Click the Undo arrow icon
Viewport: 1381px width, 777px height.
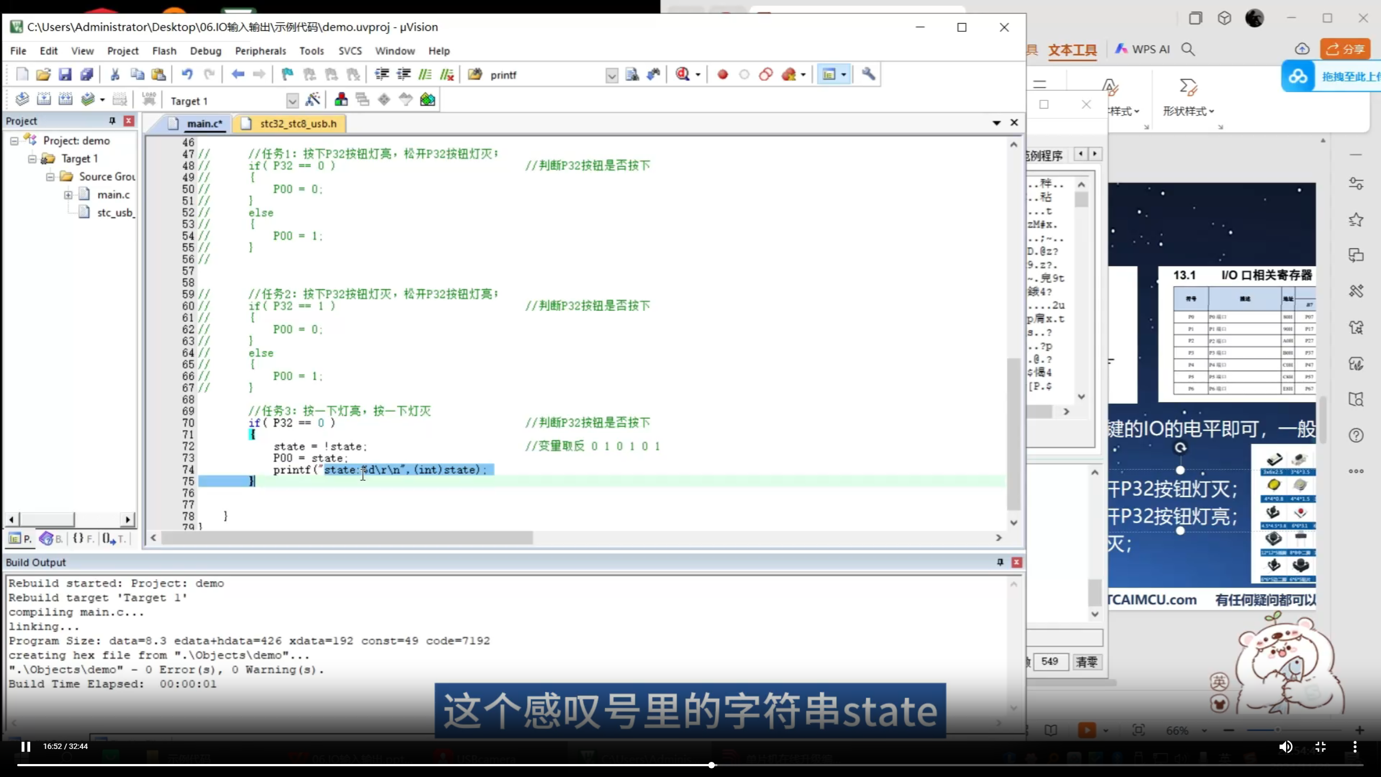pyautogui.click(x=187, y=74)
